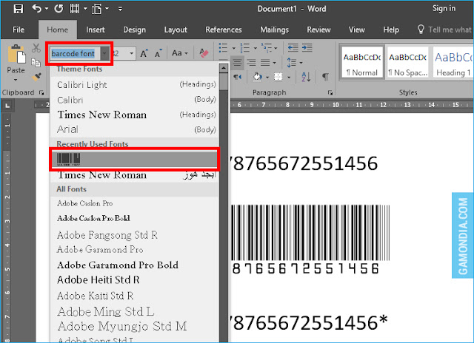Click the Paste clipboard icon
Screen dimensions: 474x343
(16, 54)
